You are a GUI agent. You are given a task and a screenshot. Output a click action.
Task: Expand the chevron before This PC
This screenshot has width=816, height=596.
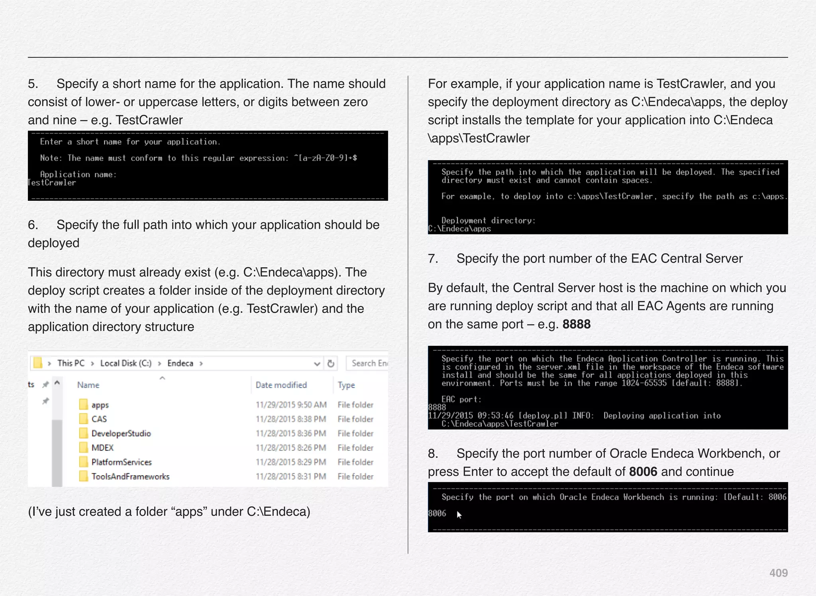49,363
